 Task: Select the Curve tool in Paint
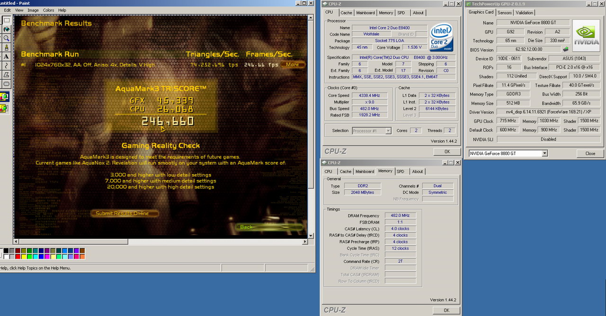tap(7, 65)
